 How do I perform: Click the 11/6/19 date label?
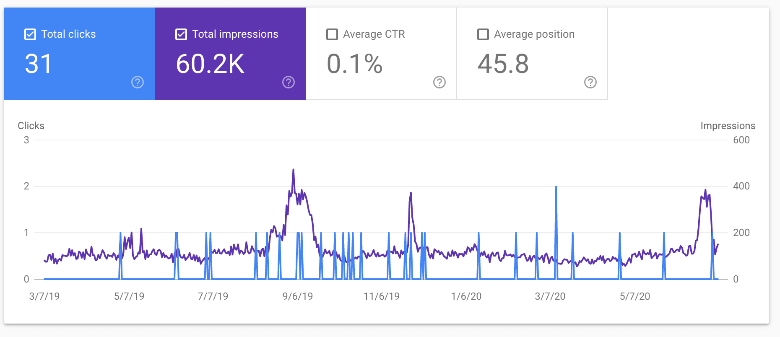point(382,296)
